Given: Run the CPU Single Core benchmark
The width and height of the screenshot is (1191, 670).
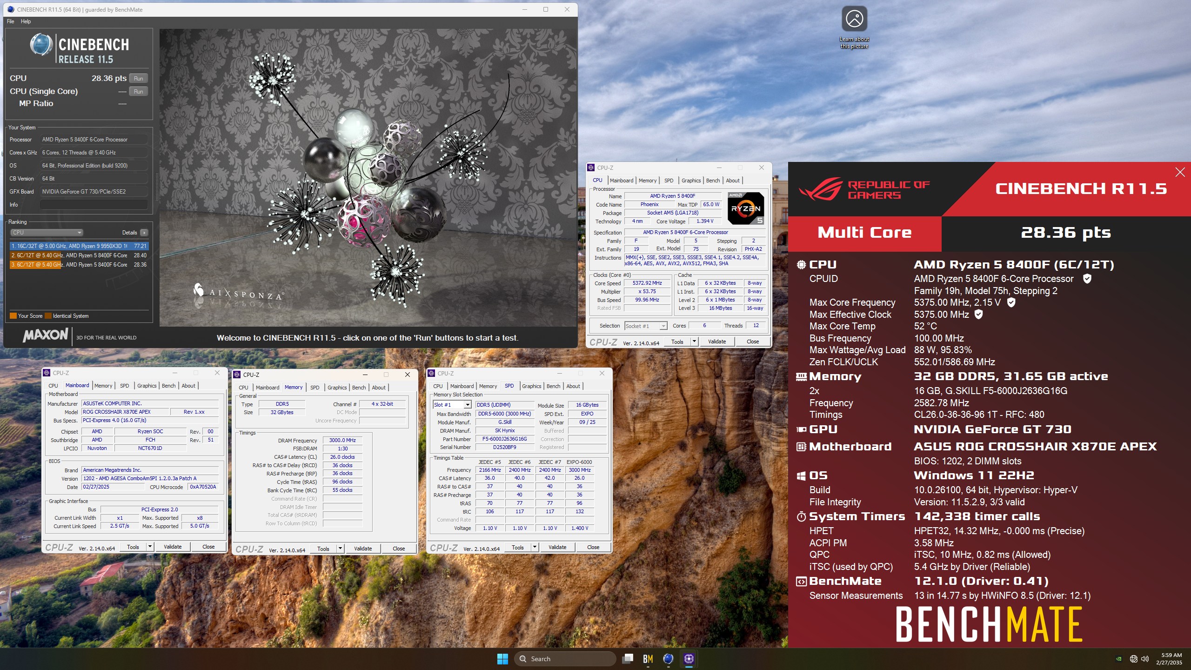Looking at the screenshot, I should click(x=138, y=92).
